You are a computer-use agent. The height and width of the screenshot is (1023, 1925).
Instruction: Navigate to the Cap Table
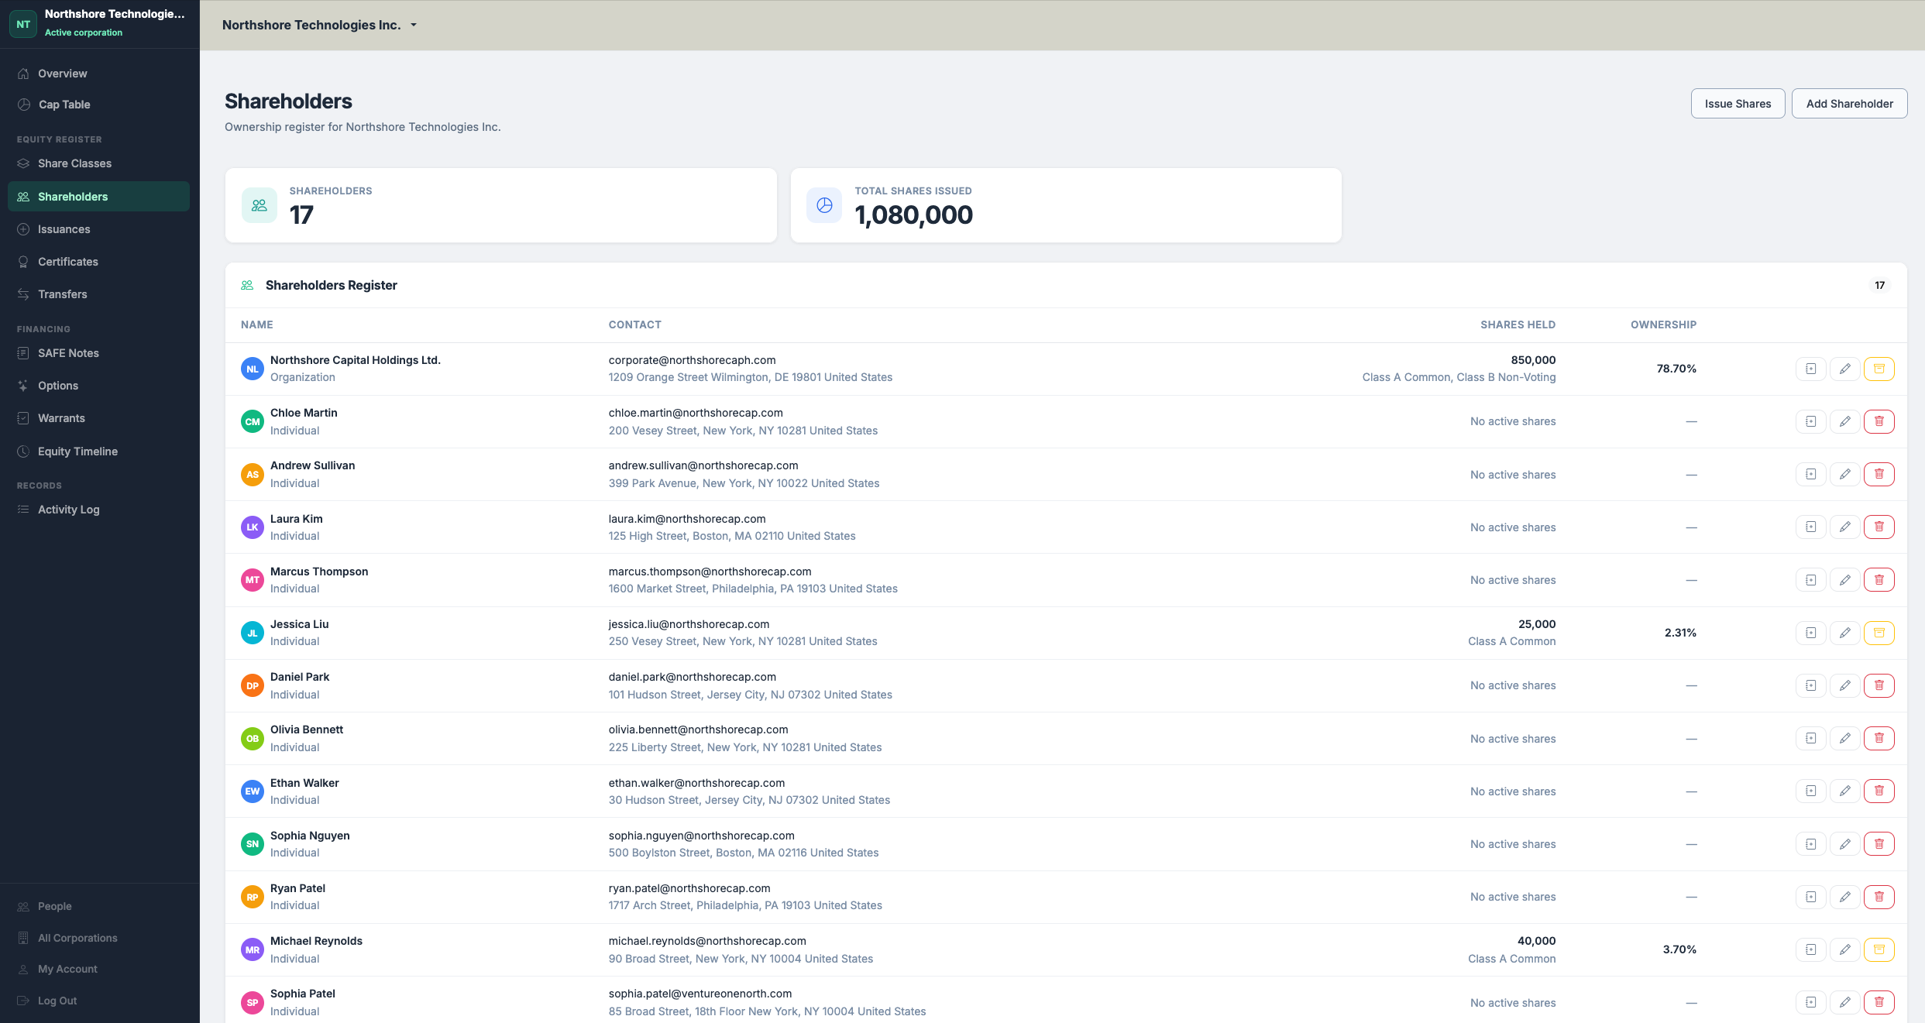(65, 104)
